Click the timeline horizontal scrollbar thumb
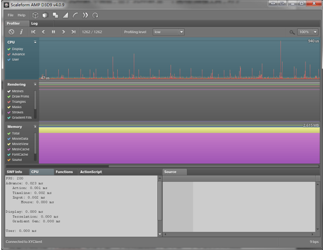The image size is (323, 250). tap(214, 166)
